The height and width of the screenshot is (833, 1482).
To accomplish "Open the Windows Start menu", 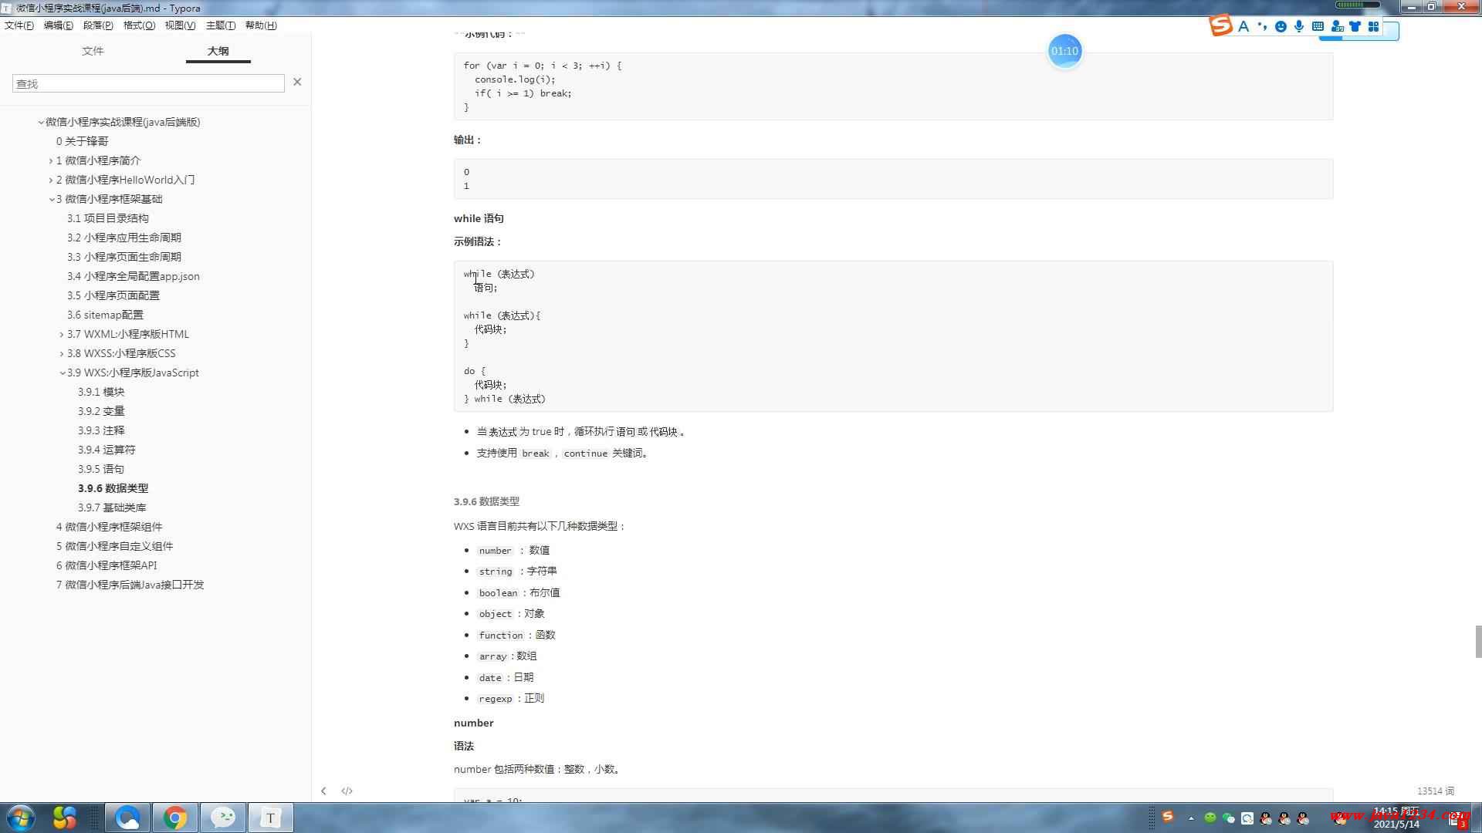I will 20,818.
